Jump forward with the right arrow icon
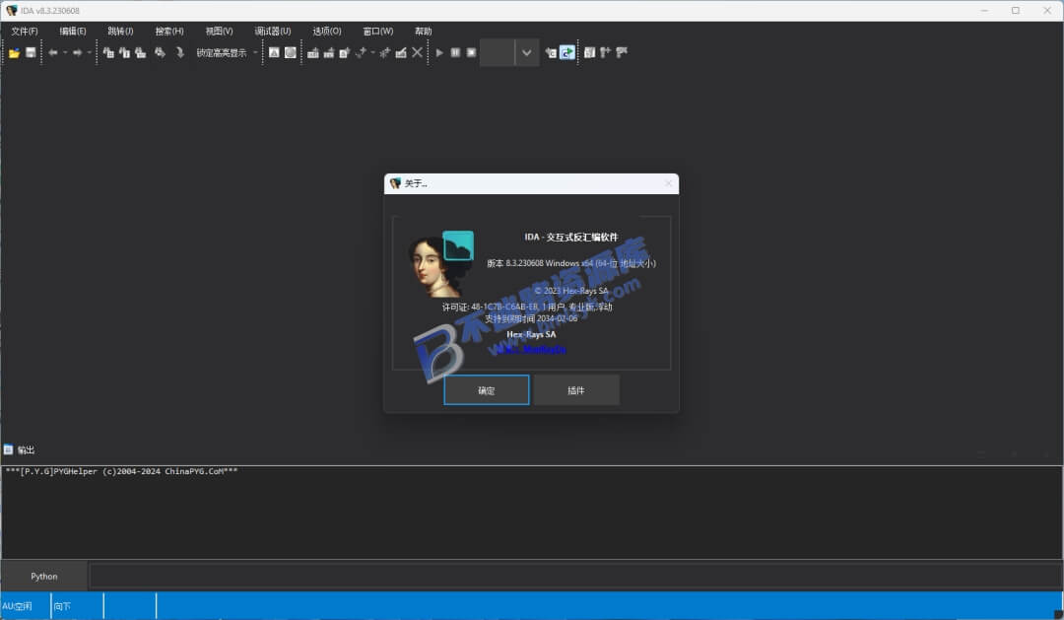This screenshot has height=620, width=1064. click(78, 52)
